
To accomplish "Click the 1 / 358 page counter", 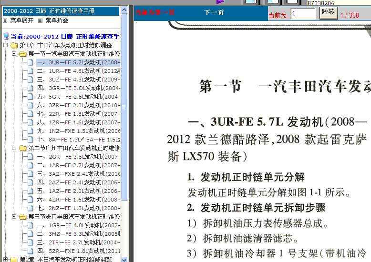I will (350, 15).
